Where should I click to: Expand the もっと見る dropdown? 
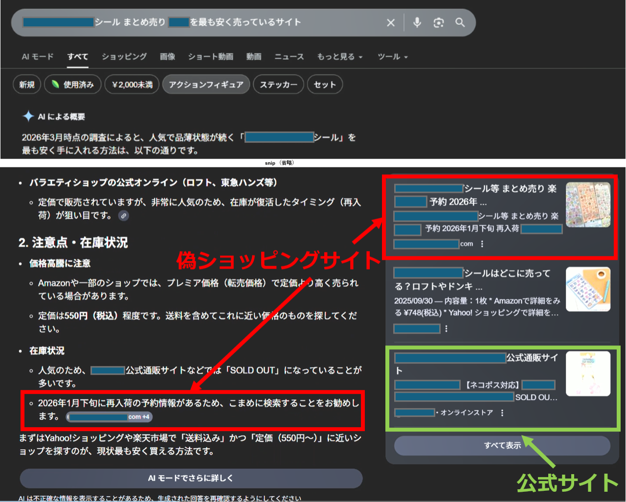tap(339, 57)
